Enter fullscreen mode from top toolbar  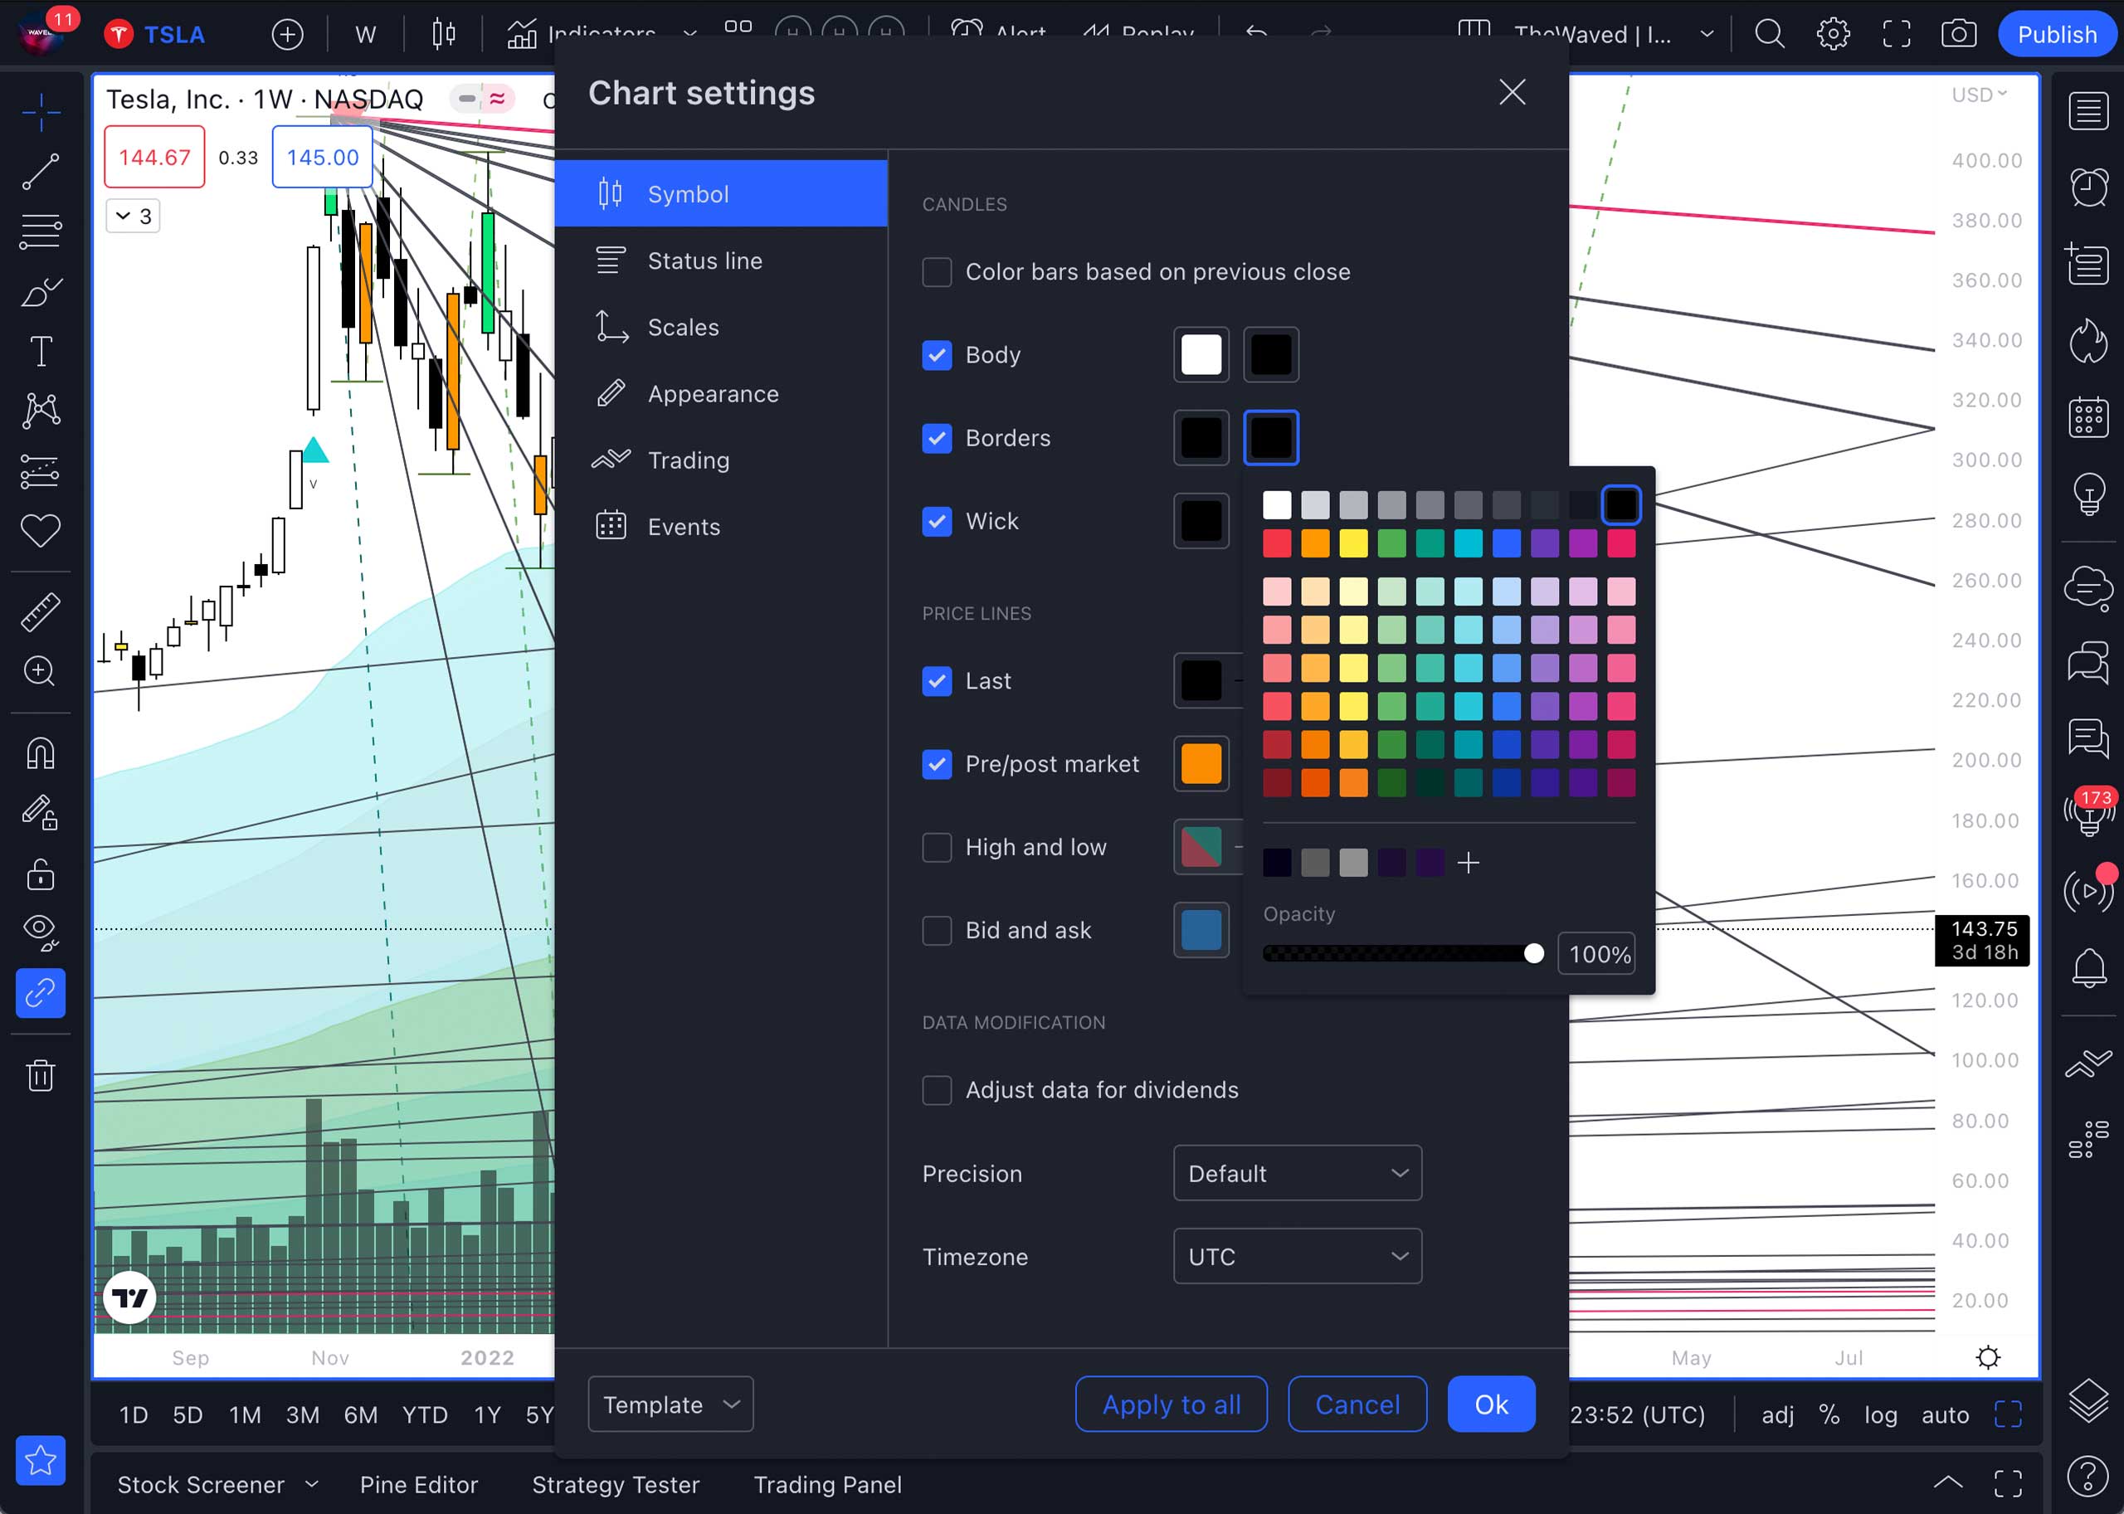click(1897, 35)
